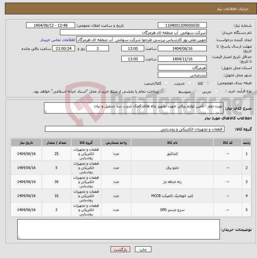Click the price validity hour 13:00 field

[x=133, y=59]
